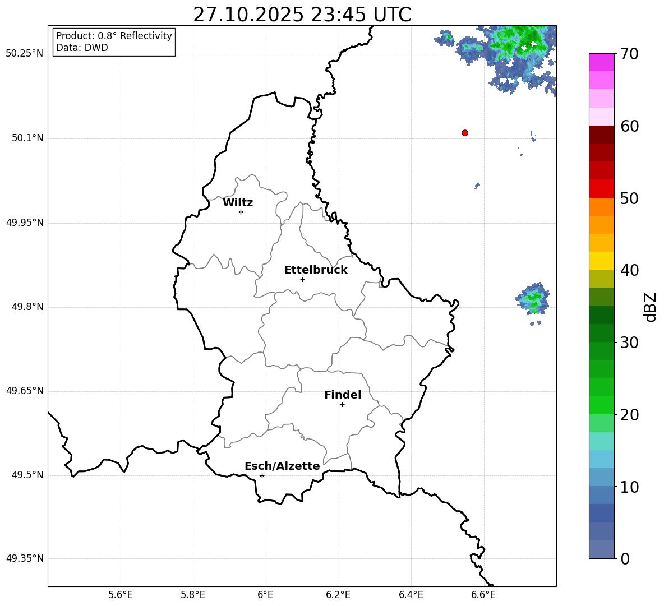Click the Wiltz cross marker
664x606 pixels.
[x=241, y=212]
